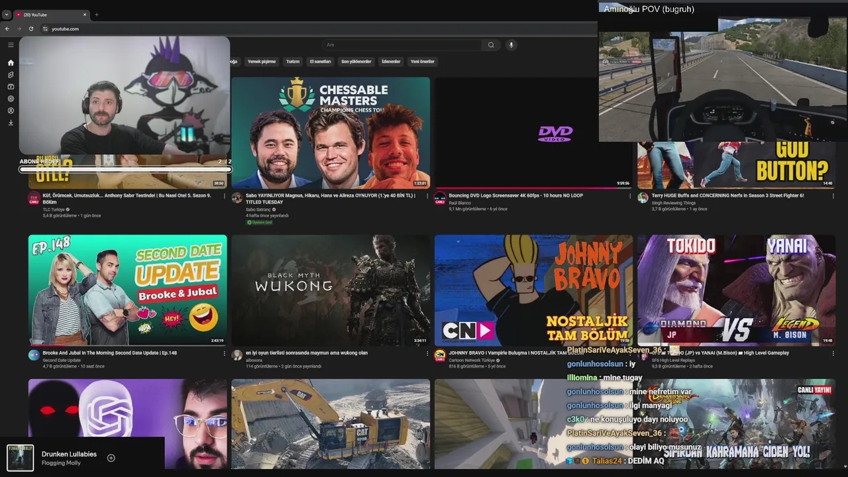Select the 'Turizm' filter chip
This screenshot has height=477, width=848.
pyautogui.click(x=293, y=62)
